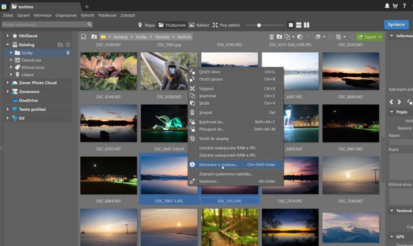Expand the Oblíbené tree node
Image resolution: width=413 pixels, height=246 pixels.
(x=8, y=35)
